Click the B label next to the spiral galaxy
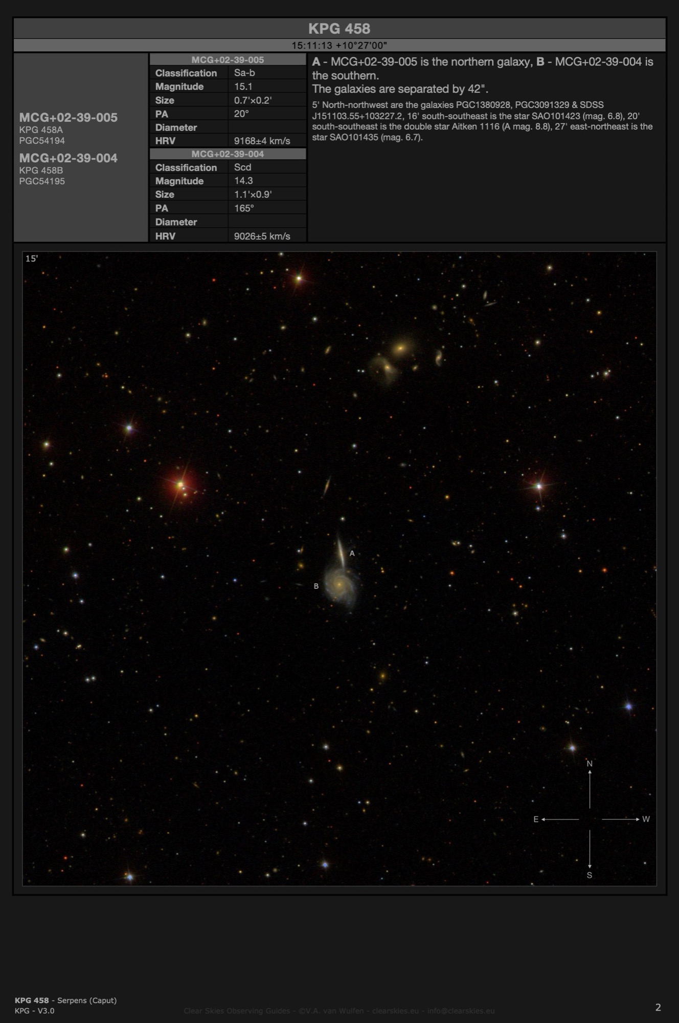 316,586
